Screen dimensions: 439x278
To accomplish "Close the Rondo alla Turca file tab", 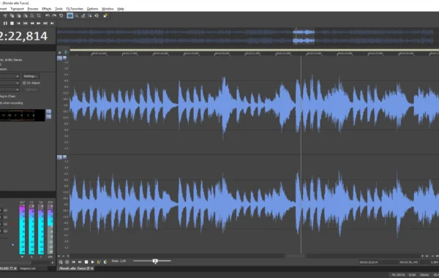I will tap(92, 268).
